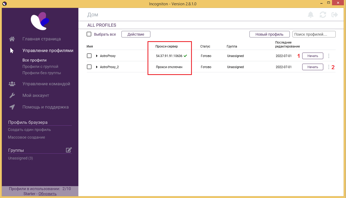This screenshot has height=198, width=346.
Task: Click the AstroProxy_2 profile name
Action: point(109,67)
